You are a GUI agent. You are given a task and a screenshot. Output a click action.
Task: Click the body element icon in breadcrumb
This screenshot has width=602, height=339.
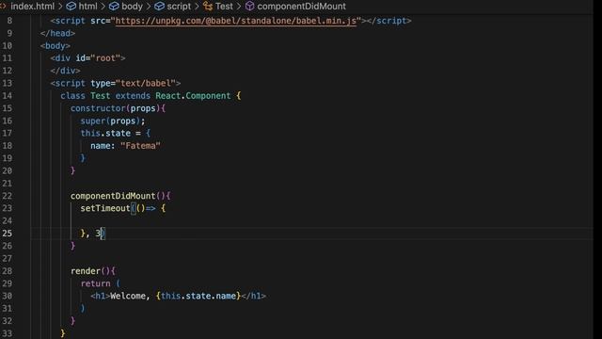114,7
